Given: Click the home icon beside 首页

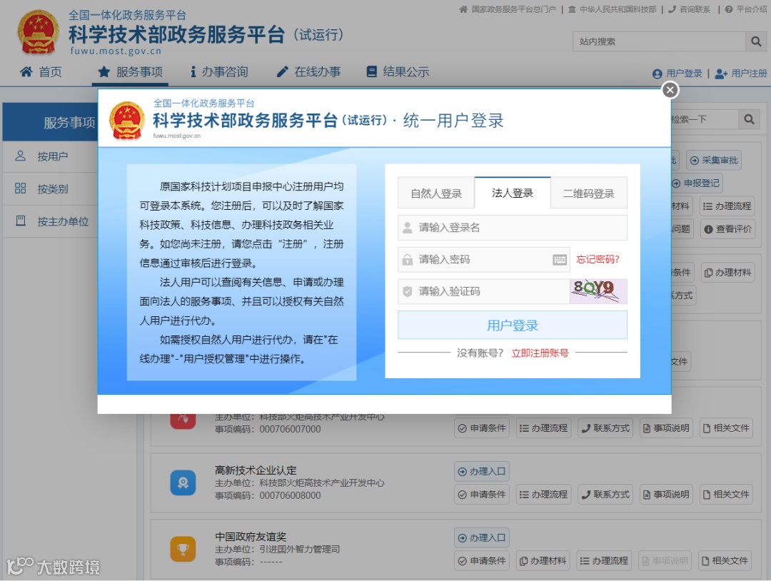Looking at the screenshot, I should [26, 72].
